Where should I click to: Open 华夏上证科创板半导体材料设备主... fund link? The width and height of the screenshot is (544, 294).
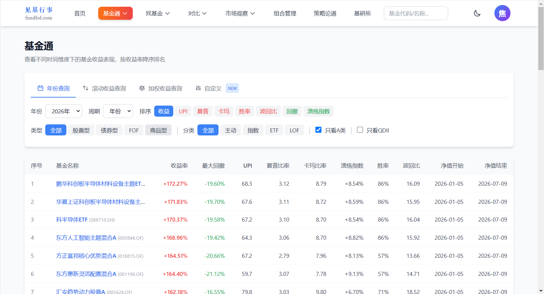click(x=100, y=202)
